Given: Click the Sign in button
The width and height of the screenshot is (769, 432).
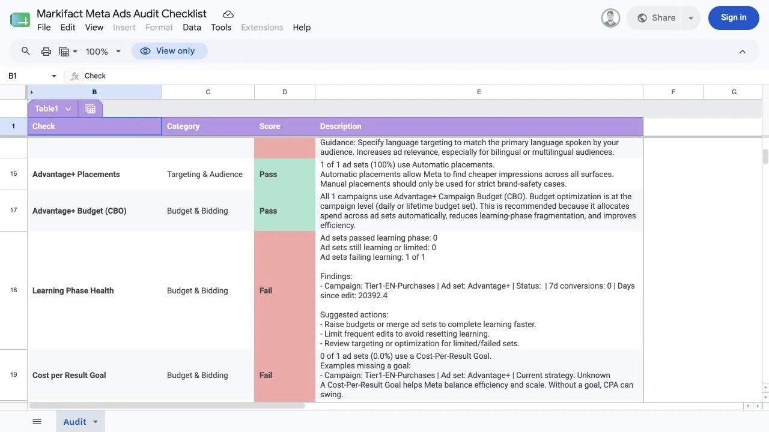Looking at the screenshot, I should click(x=734, y=17).
